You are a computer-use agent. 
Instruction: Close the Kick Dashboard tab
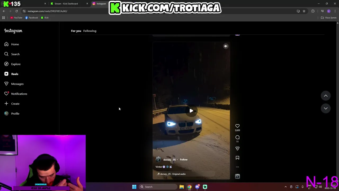pyautogui.click(x=87, y=4)
